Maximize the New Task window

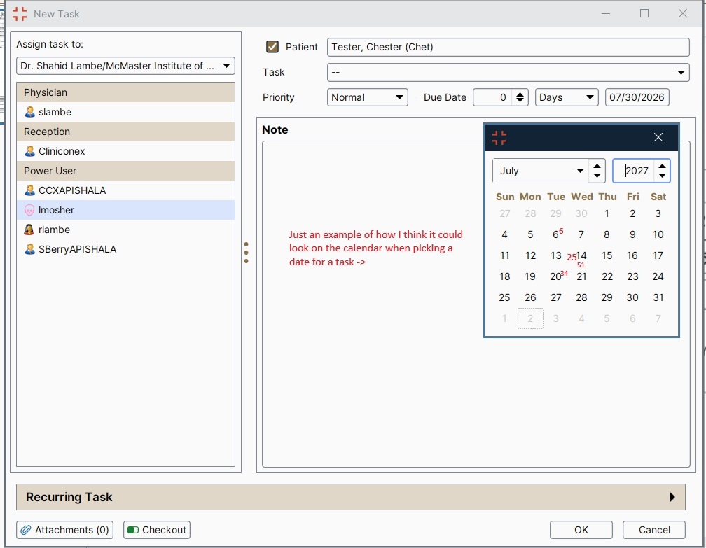[644, 13]
